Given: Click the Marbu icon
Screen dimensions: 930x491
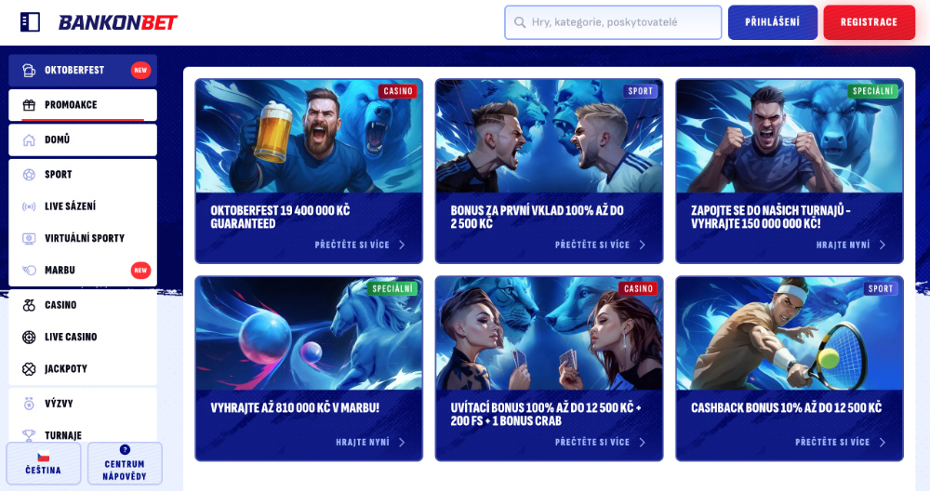Looking at the screenshot, I should pyautogui.click(x=29, y=271).
